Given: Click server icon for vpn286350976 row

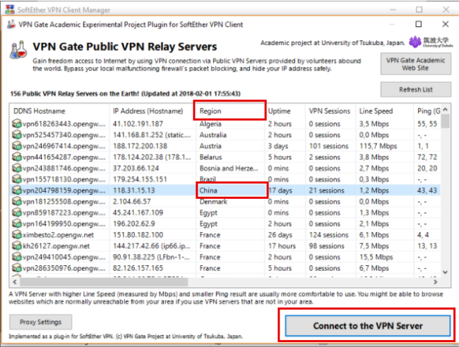Looking at the screenshot, I should click(17, 268).
